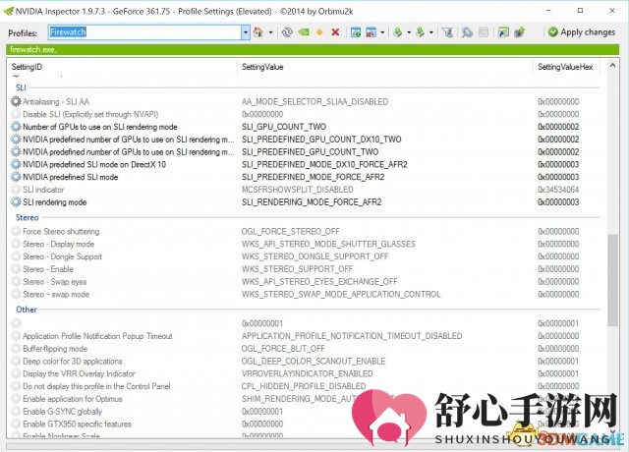Select value SLI_PREDEFINED_MODE_DX10_FORCE_AFR2
The height and width of the screenshot is (452, 629).
[x=324, y=164]
